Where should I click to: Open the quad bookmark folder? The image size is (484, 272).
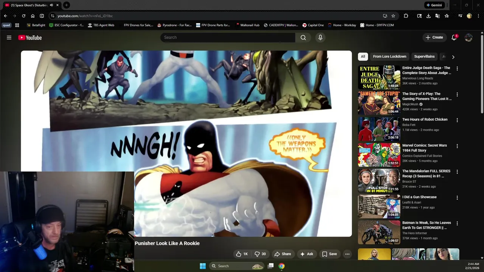tap(6, 25)
